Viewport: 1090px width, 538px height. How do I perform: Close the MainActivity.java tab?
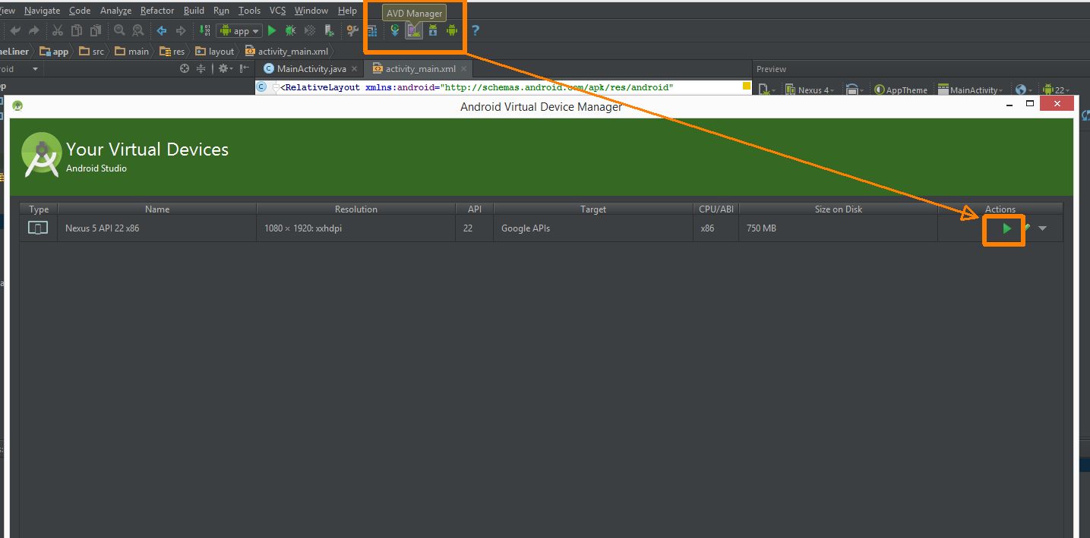pos(355,69)
